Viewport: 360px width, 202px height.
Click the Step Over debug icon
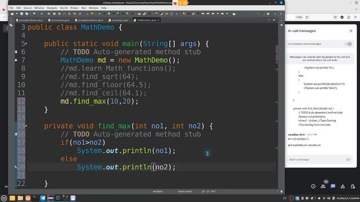74,13
